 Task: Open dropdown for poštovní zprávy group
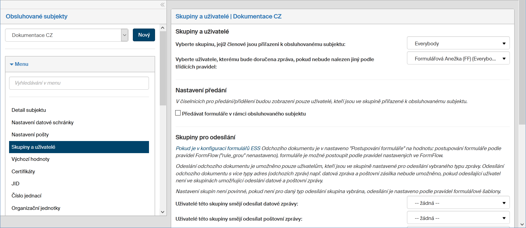coord(458,218)
